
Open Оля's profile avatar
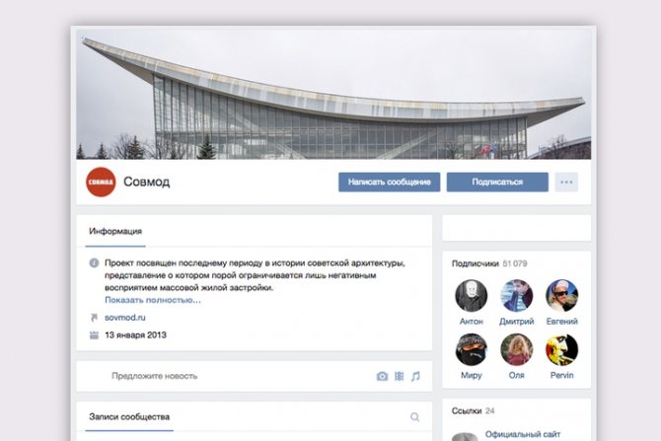coord(516,349)
